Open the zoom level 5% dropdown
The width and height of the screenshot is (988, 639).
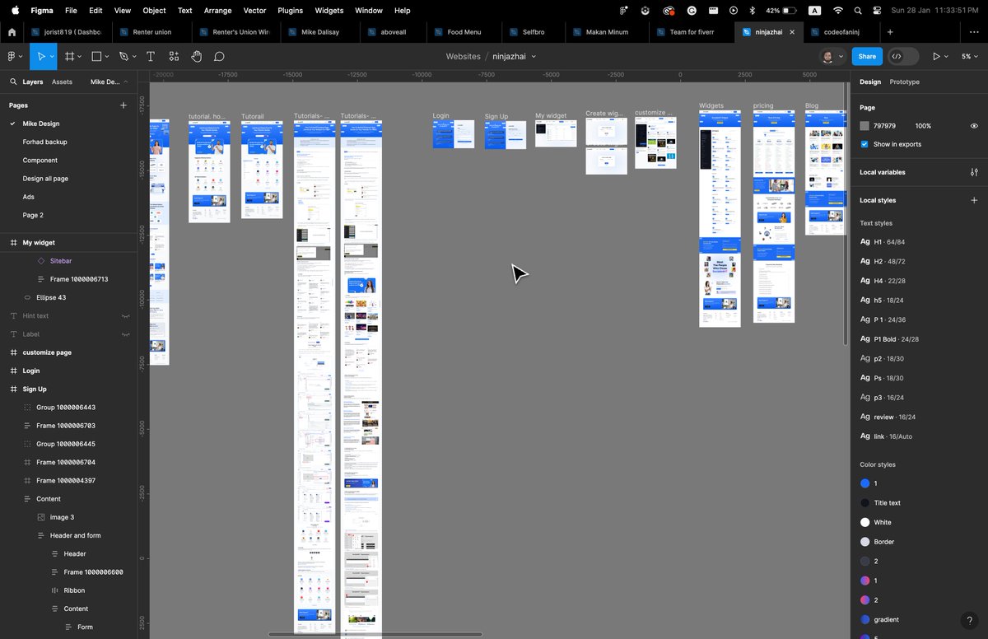pyautogui.click(x=969, y=56)
